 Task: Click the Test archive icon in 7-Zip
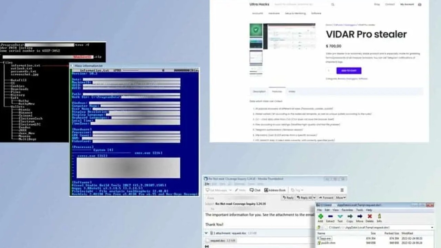pyautogui.click(x=340, y=216)
